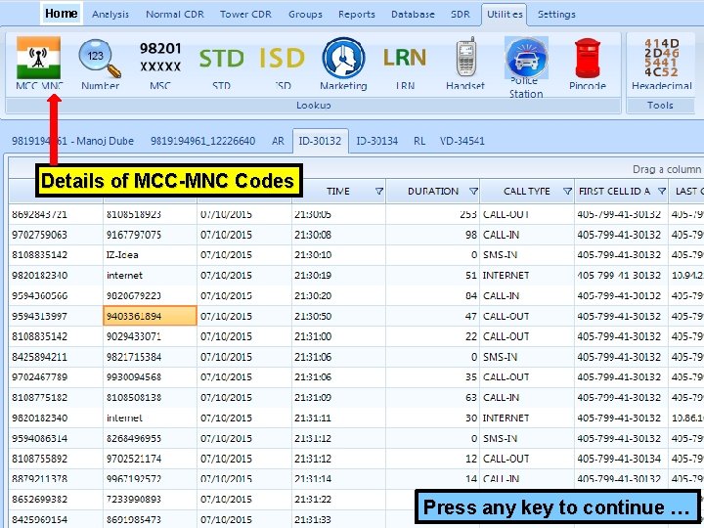The width and height of the screenshot is (704, 528).
Task: Click the IZ-Idea cell
Action: [x=150, y=255]
